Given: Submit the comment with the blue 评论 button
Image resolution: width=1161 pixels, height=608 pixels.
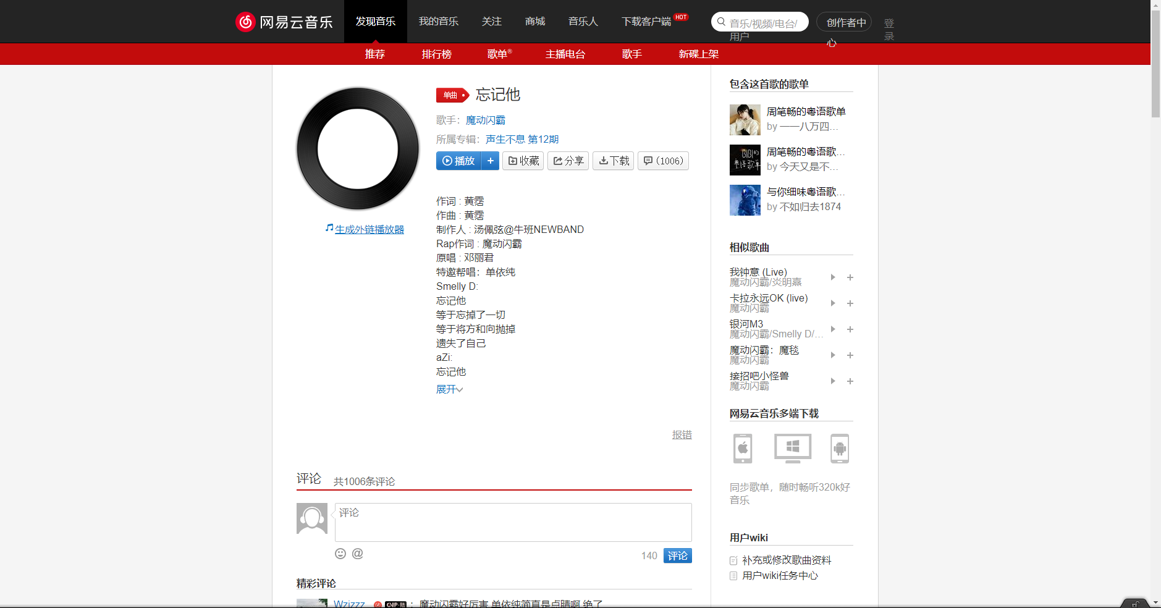Looking at the screenshot, I should (678, 555).
